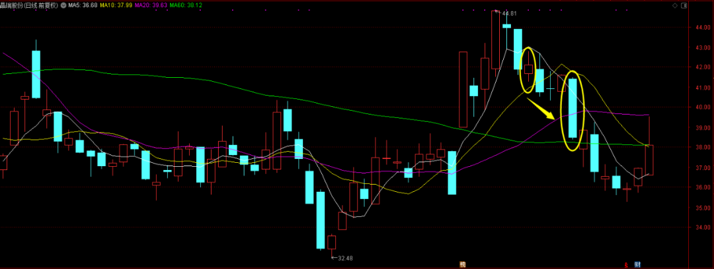Click the 44.81 high price label

point(509,13)
